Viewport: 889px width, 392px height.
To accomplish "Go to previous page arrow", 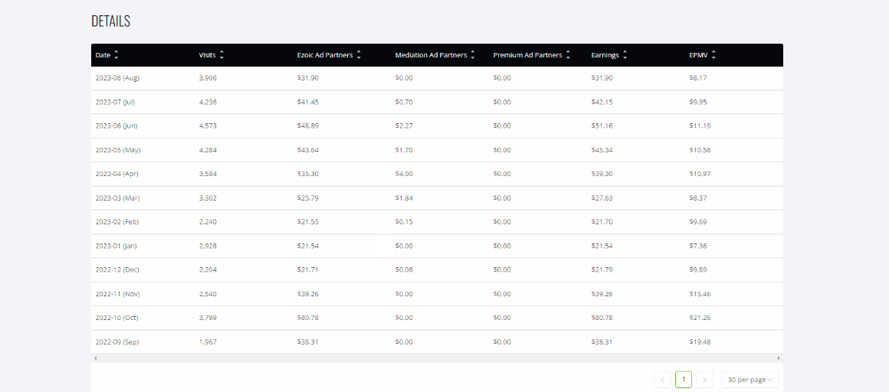I will coord(662,380).
